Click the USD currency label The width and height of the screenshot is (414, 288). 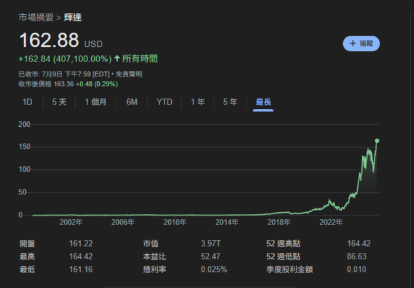pyautogui.click(x=94, y=44)
